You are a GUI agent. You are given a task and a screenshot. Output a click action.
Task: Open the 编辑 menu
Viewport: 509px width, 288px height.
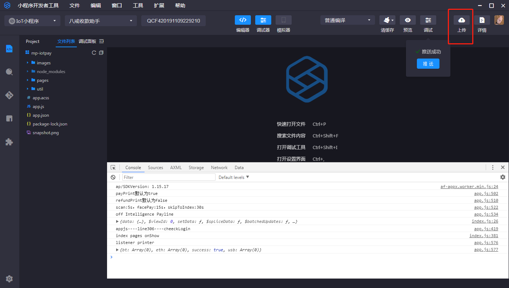click(96, 5)
